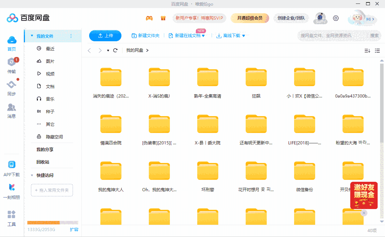Open the 工具 tools icon
Screen dimensions: 385x237
click(12, 215)
